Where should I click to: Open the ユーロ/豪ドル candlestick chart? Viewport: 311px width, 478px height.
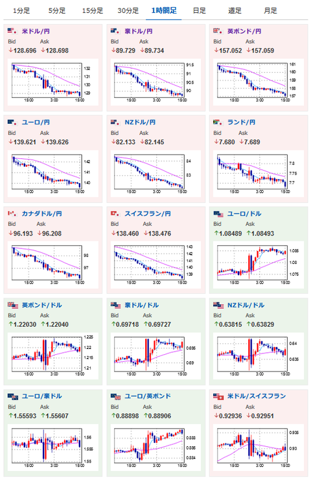pyautogui.click(x=52, y=448)
